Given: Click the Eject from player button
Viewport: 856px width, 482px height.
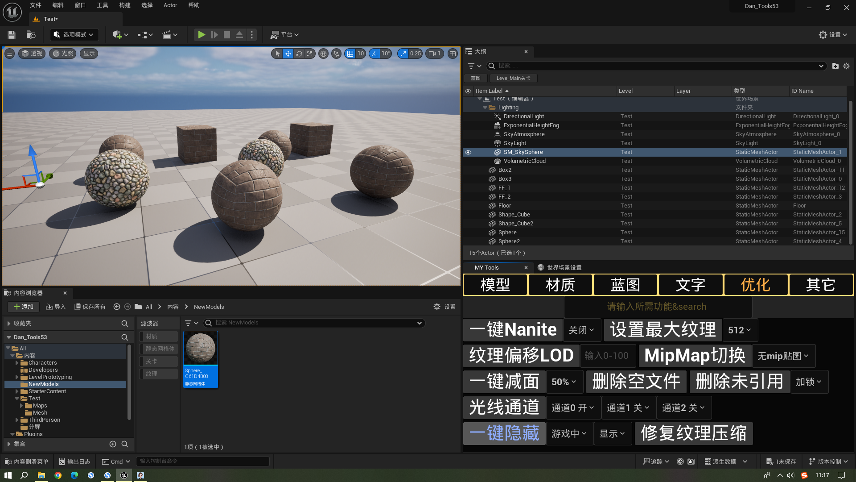Looking at the screenshot, I should click(x=239, y=35).
